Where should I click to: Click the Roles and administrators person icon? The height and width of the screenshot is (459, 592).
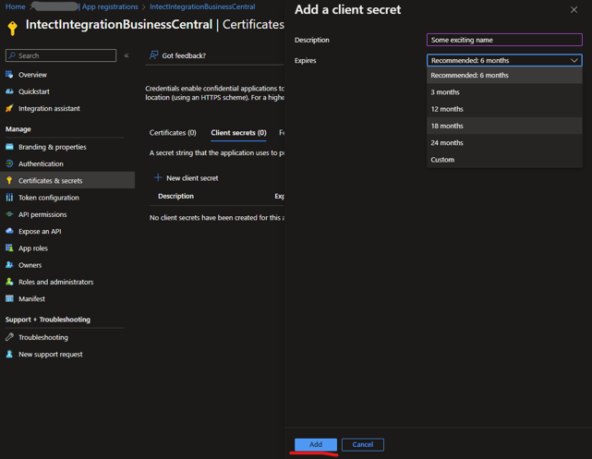point(9,282)
